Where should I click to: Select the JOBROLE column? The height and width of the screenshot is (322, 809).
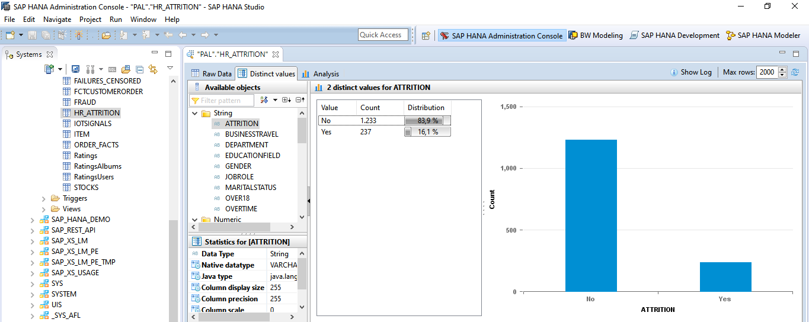click(239, 177)
